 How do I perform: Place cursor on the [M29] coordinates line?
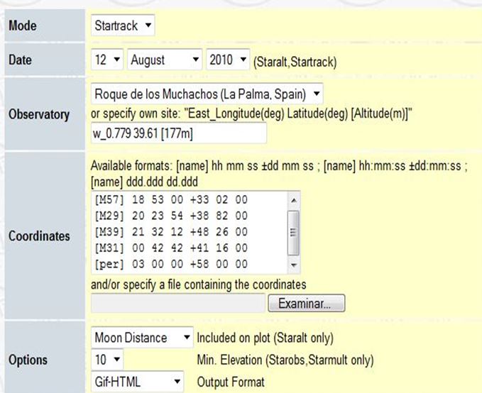tap(170, 216)
